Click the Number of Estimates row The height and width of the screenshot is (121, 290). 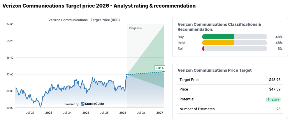point(230,109)
